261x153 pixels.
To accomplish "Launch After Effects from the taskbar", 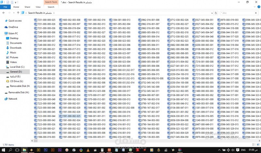I will (x=60, y=150).
